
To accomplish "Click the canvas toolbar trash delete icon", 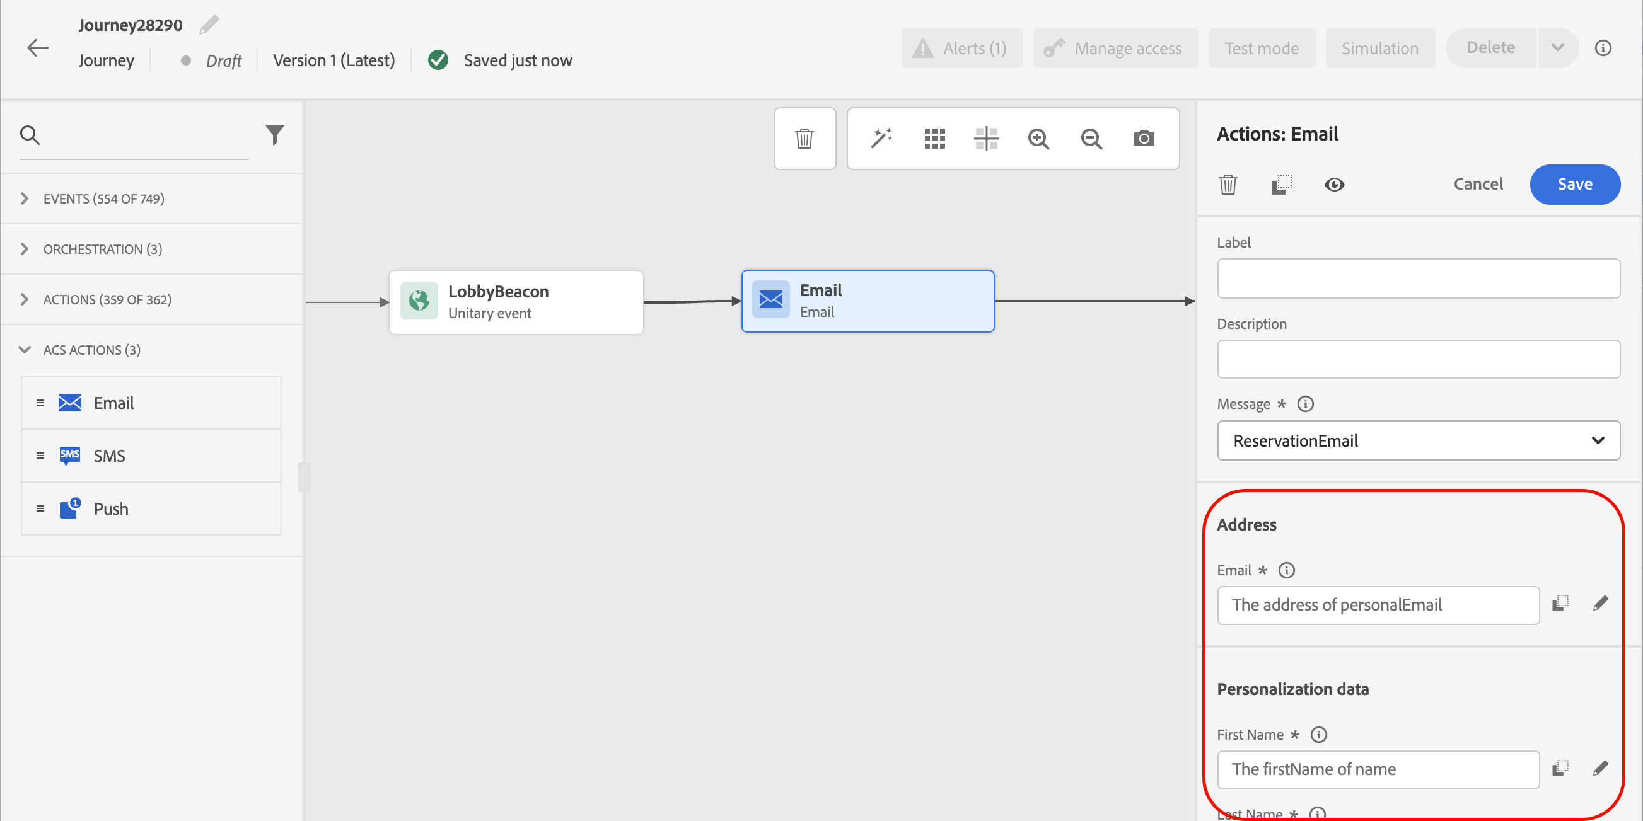I will 804,139.
